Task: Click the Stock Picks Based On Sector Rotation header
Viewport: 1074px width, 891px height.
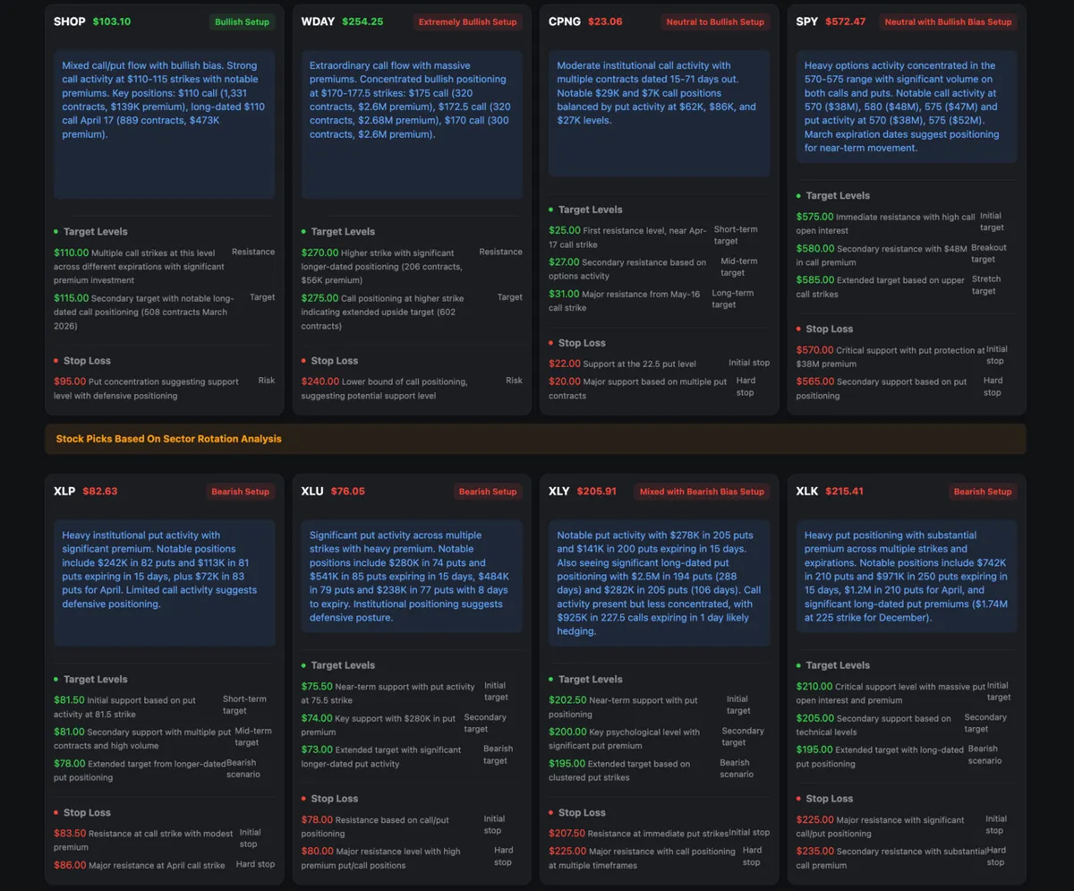Action: 168,439
